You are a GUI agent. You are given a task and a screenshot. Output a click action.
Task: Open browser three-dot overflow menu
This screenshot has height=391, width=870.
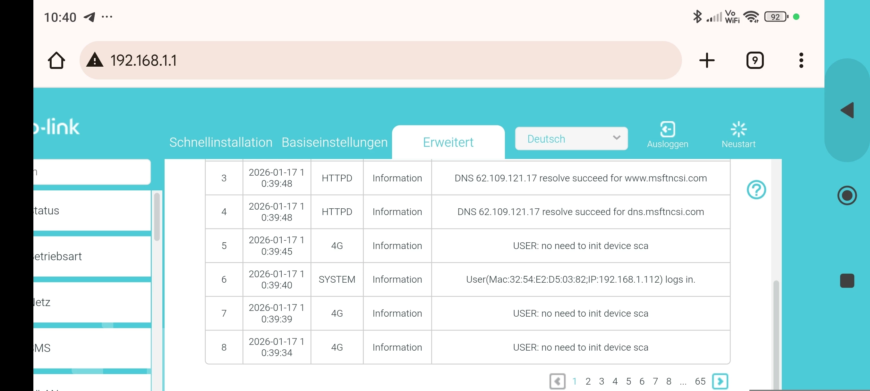(x=801, y=60)
